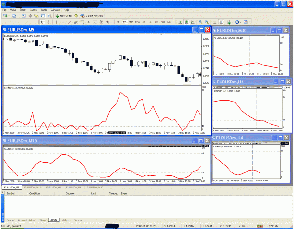
Task: Select the Trendline drawing tool
Action: pyautogui.click(x=70, y=22)
